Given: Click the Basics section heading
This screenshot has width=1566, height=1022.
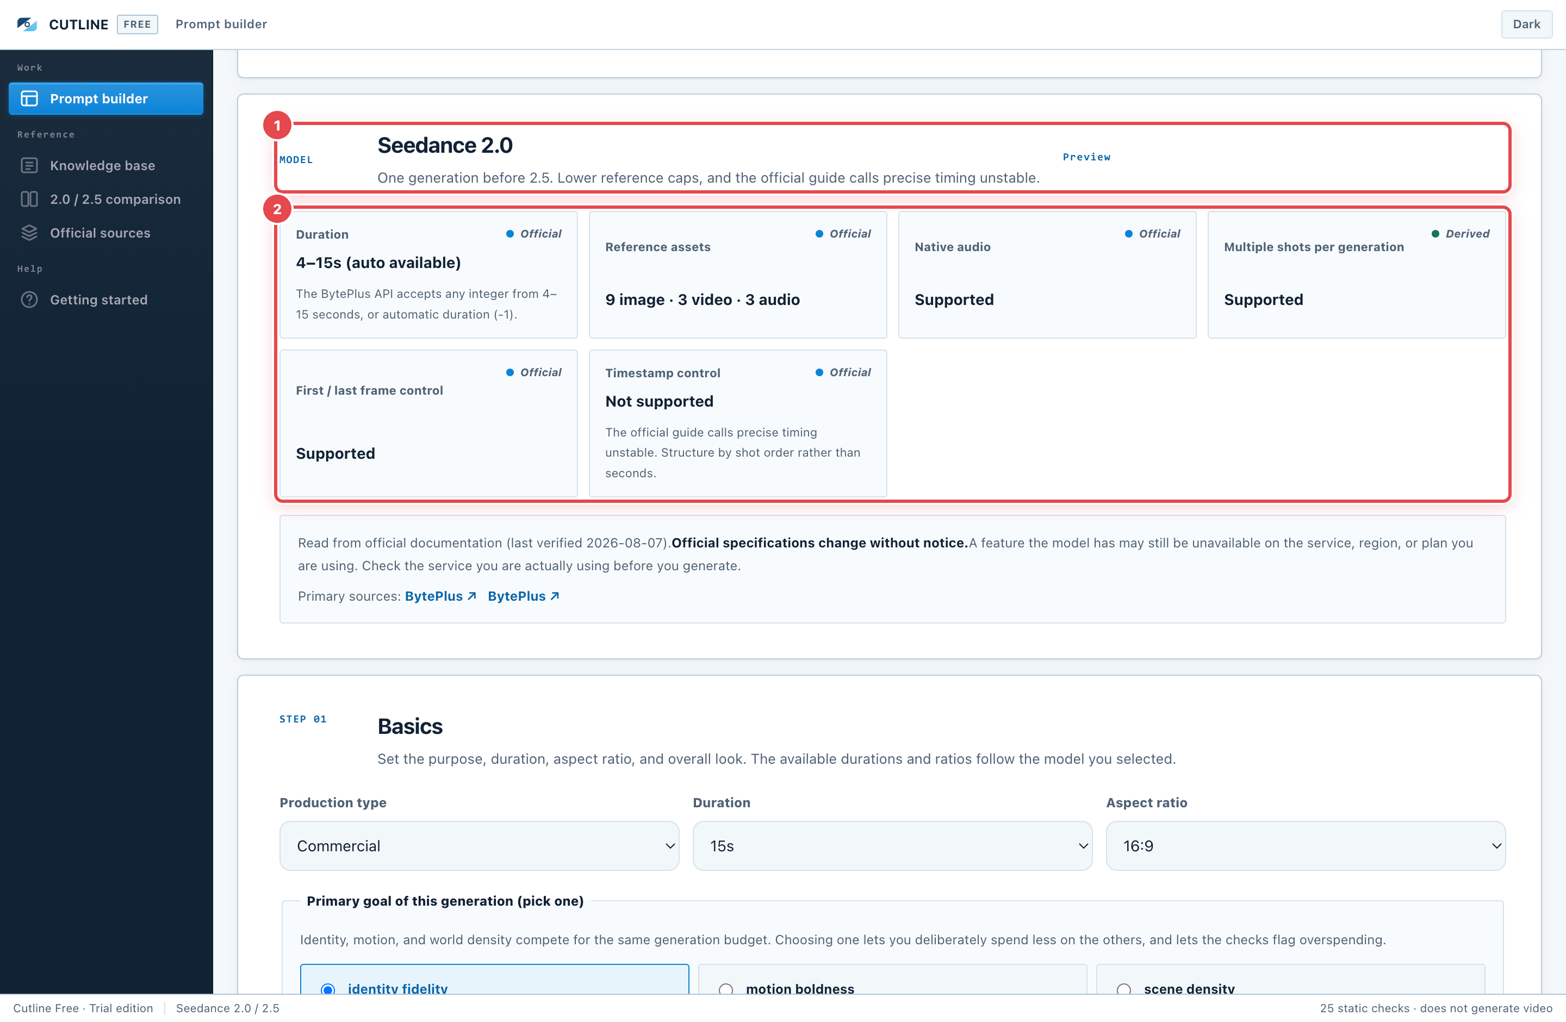Looking at the screenshot, I should [x=410, y=727].
